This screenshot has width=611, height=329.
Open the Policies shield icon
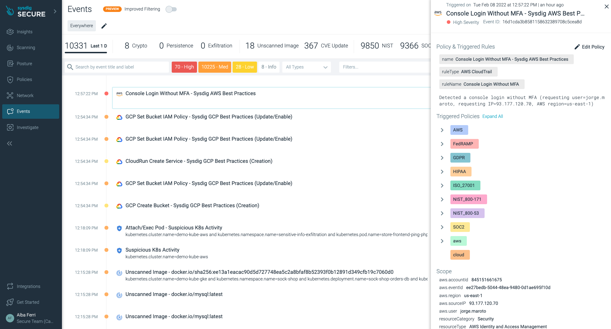pos(10,80)
